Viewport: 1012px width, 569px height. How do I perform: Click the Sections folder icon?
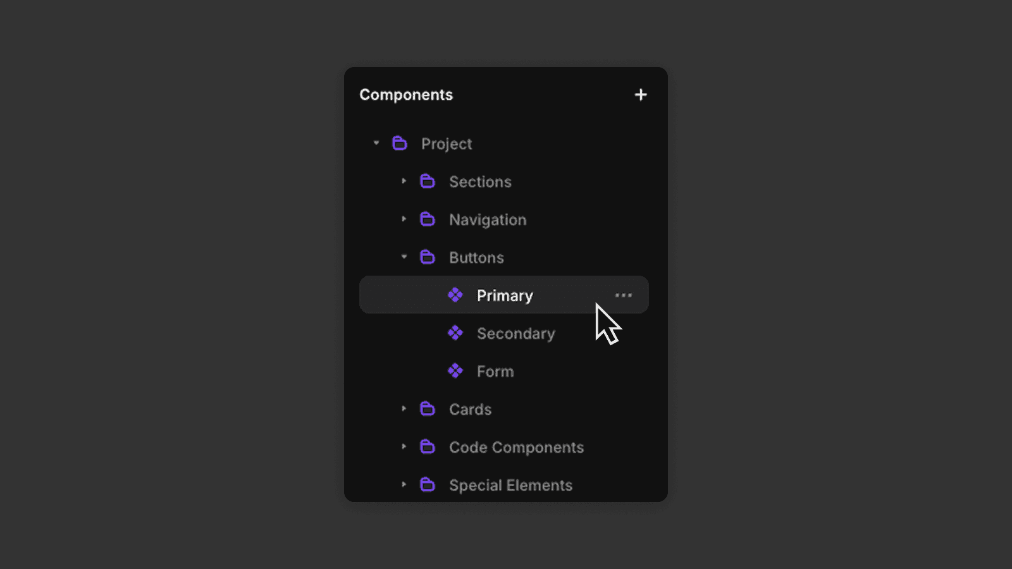(x=428, y=181)
